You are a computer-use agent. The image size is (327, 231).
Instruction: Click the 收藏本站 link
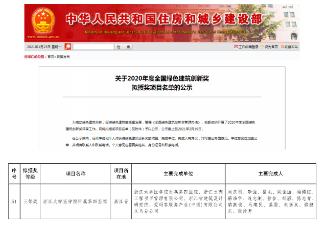291,47
